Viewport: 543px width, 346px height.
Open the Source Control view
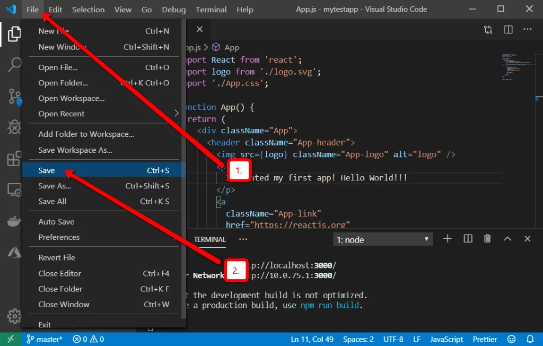pyautogui.click(x=14, y=97)
